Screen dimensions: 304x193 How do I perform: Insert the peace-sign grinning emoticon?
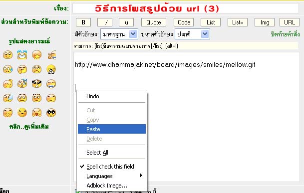(x=52, y=55)
